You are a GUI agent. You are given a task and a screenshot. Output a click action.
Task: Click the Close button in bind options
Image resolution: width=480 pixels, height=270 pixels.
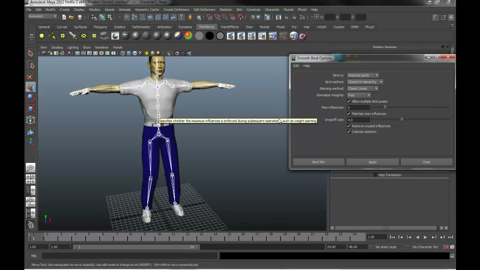click(x=426, y=162)
